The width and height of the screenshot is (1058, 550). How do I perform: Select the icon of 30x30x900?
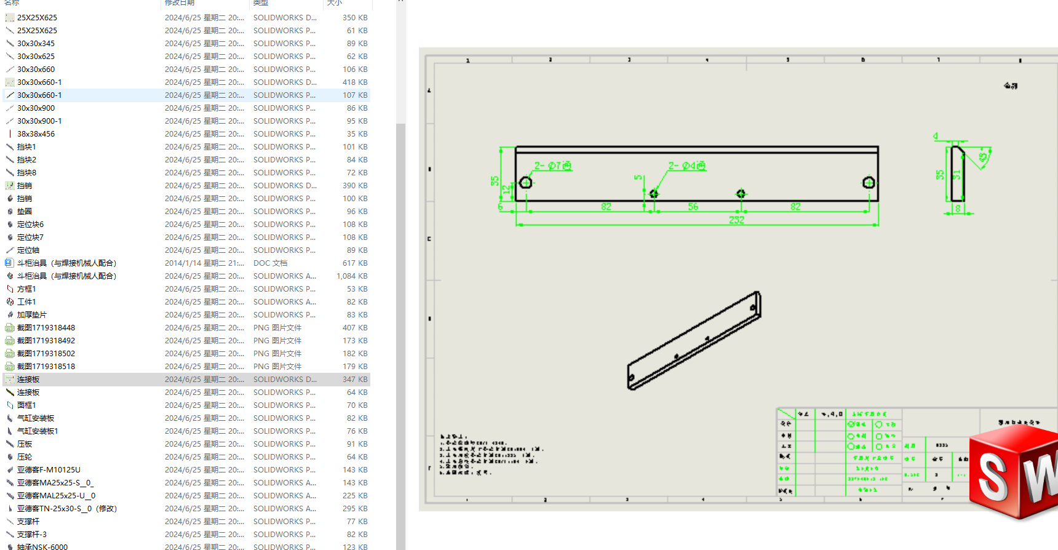(x=10, y=108)
